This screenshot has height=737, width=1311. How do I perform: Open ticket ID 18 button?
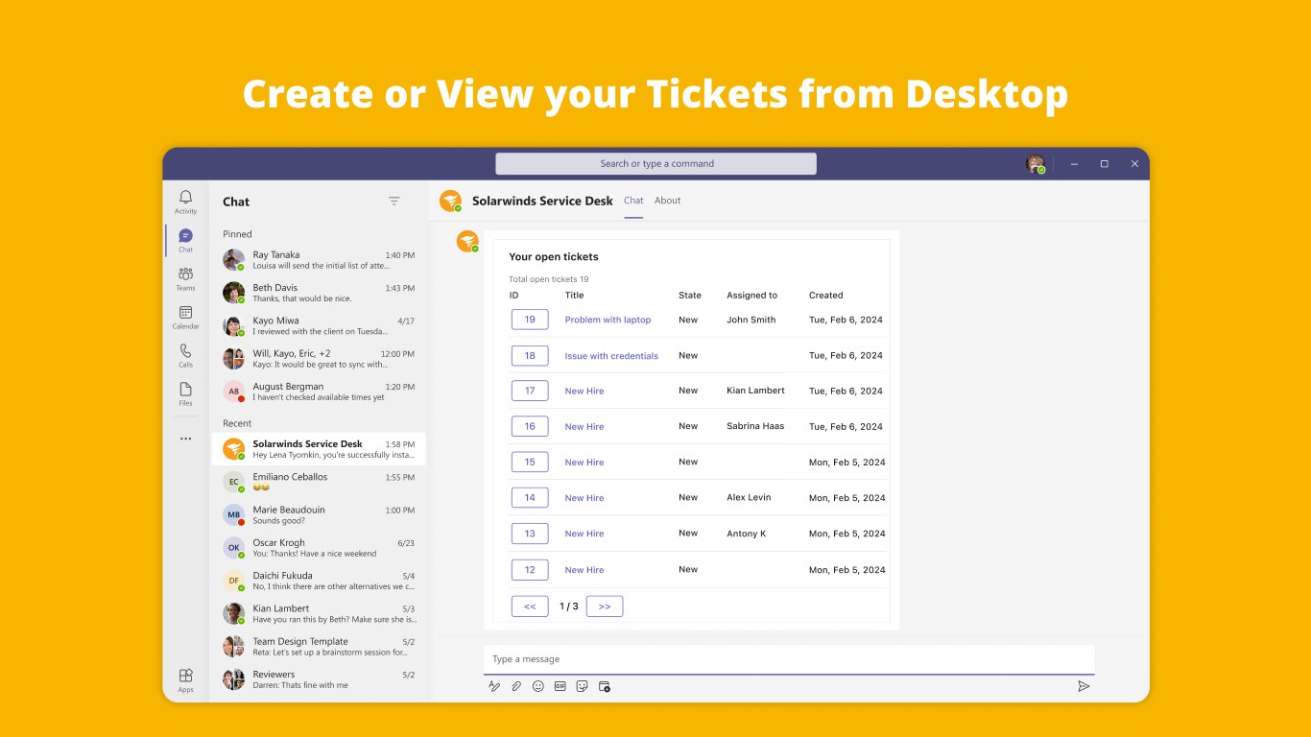[530, 355]
